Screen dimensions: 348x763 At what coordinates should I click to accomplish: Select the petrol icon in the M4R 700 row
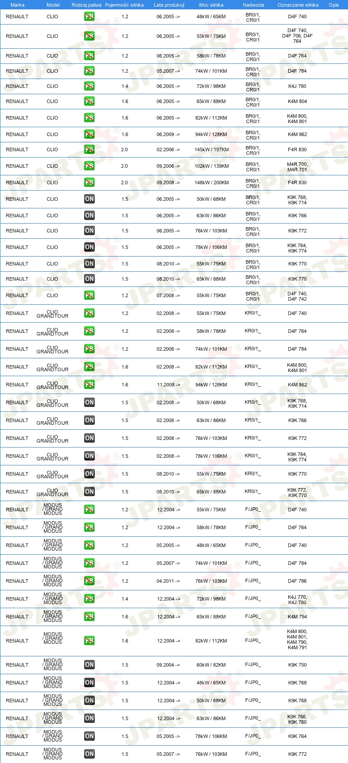coord(89,166)
